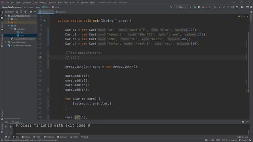
Task: Click Expand All in the Project panel
Action: 21,12
